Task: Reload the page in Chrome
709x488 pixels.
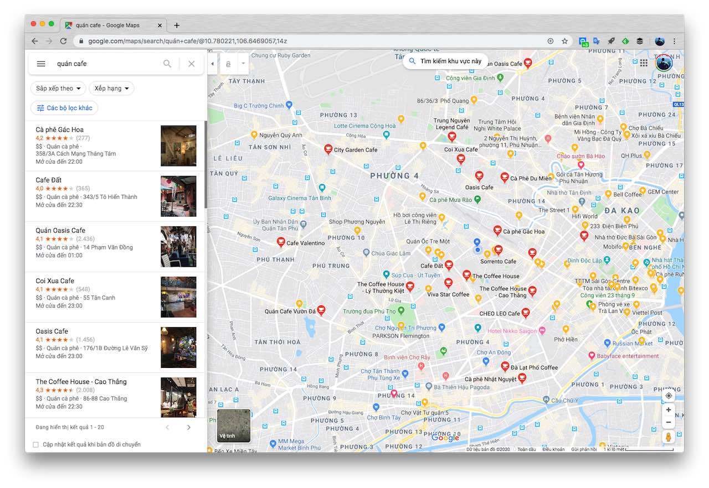Action: (63, 41)
